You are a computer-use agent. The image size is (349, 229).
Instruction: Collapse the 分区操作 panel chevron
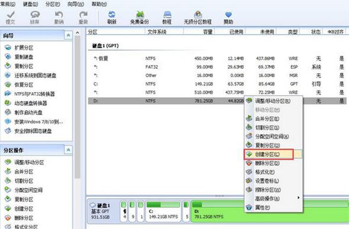pyautogui.click(x=68, y=150)
